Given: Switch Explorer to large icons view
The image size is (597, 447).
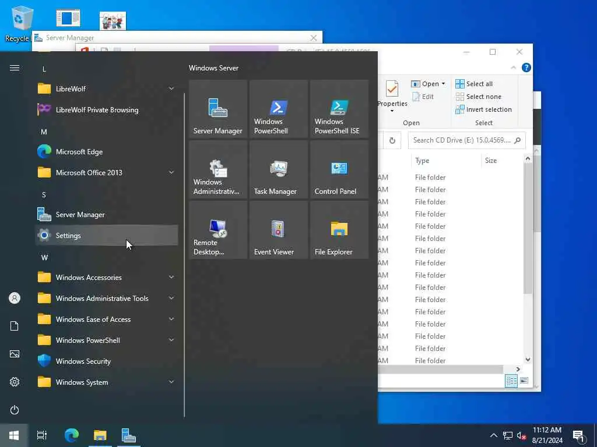Looking at the screenshot, I should coord(524,381).
